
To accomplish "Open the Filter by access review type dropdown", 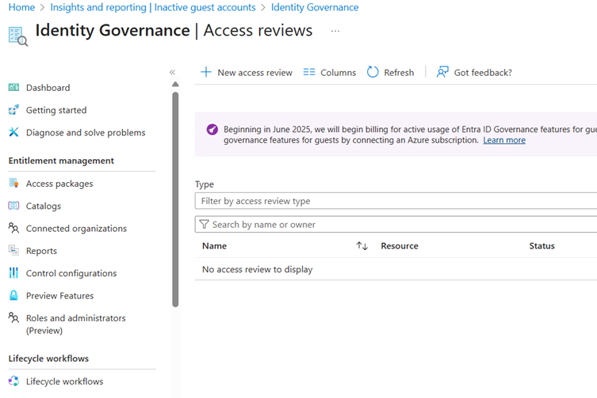I will tap(396, 201).
